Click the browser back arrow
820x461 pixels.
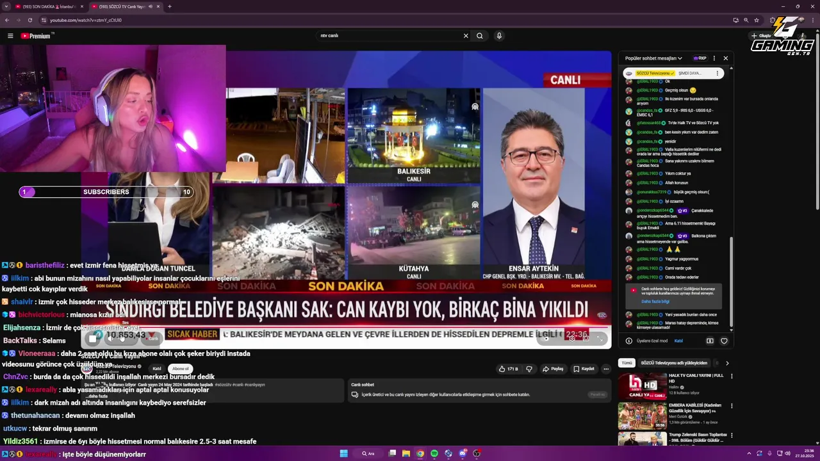pos(7,20)
